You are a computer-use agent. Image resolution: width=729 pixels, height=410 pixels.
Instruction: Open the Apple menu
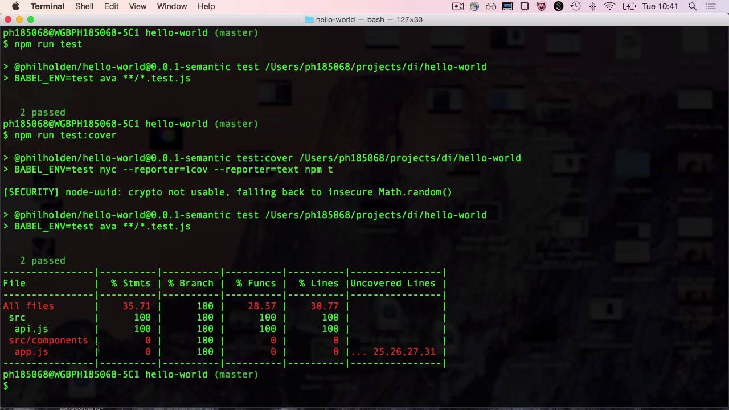15,6
